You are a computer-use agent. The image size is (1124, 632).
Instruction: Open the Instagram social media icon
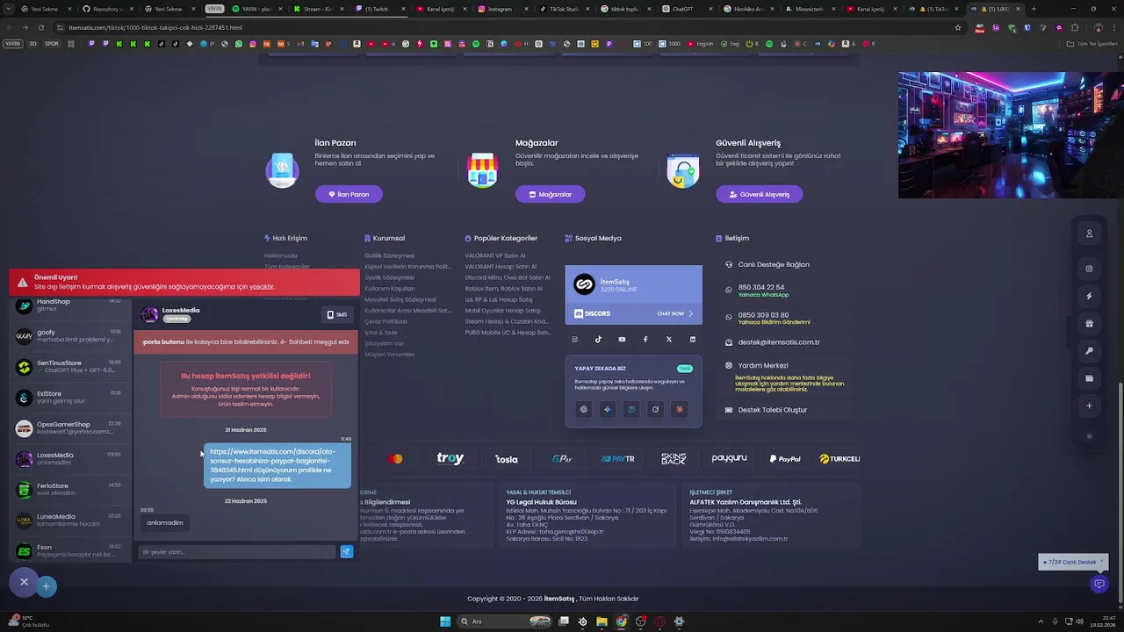[x=575, y=339]
